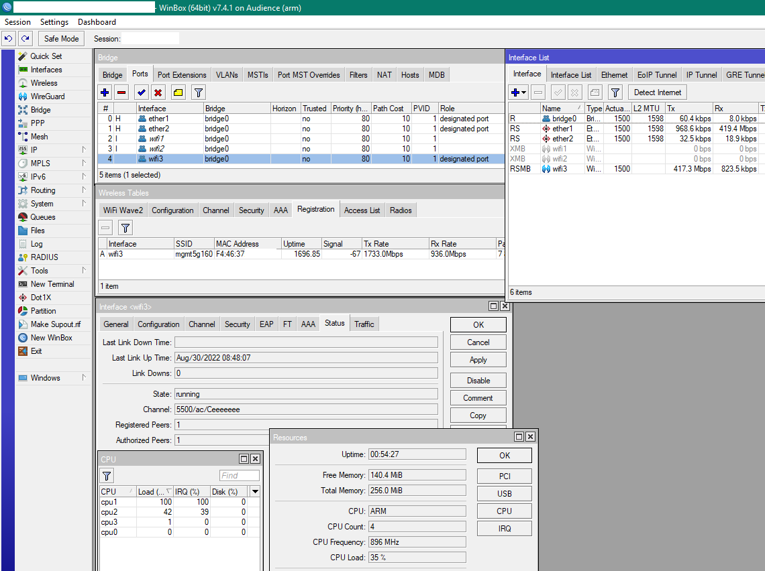
Task: Enable the selected bridge port with the checkmark icon
Action: coord(141,92)
